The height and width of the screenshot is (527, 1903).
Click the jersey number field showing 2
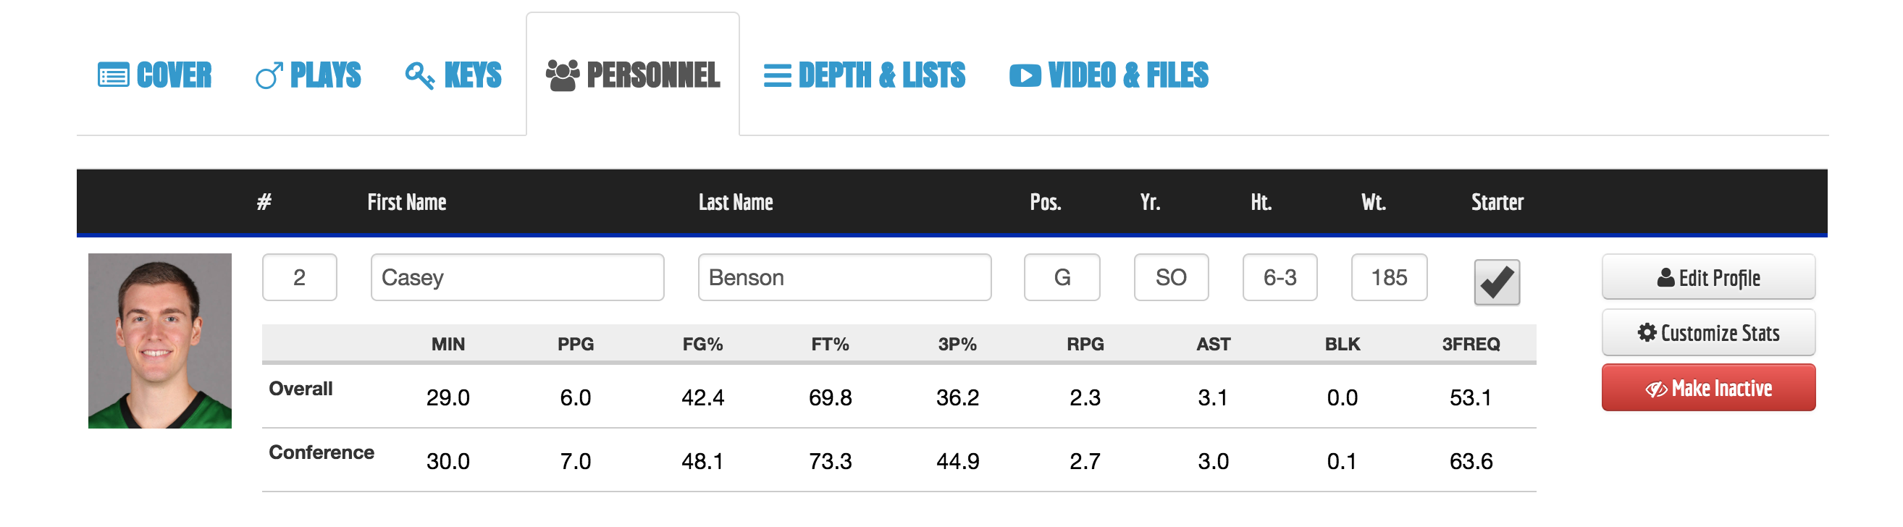[299, 277]
